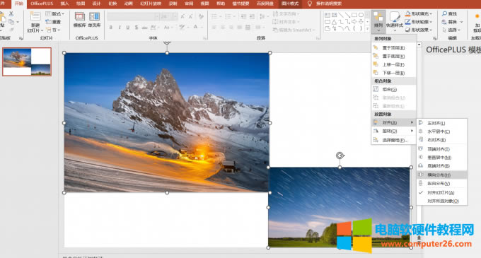Toggle 对齐幻灯片 (align to slide) option
Screen dimensions: 481x258
(441, 192)
